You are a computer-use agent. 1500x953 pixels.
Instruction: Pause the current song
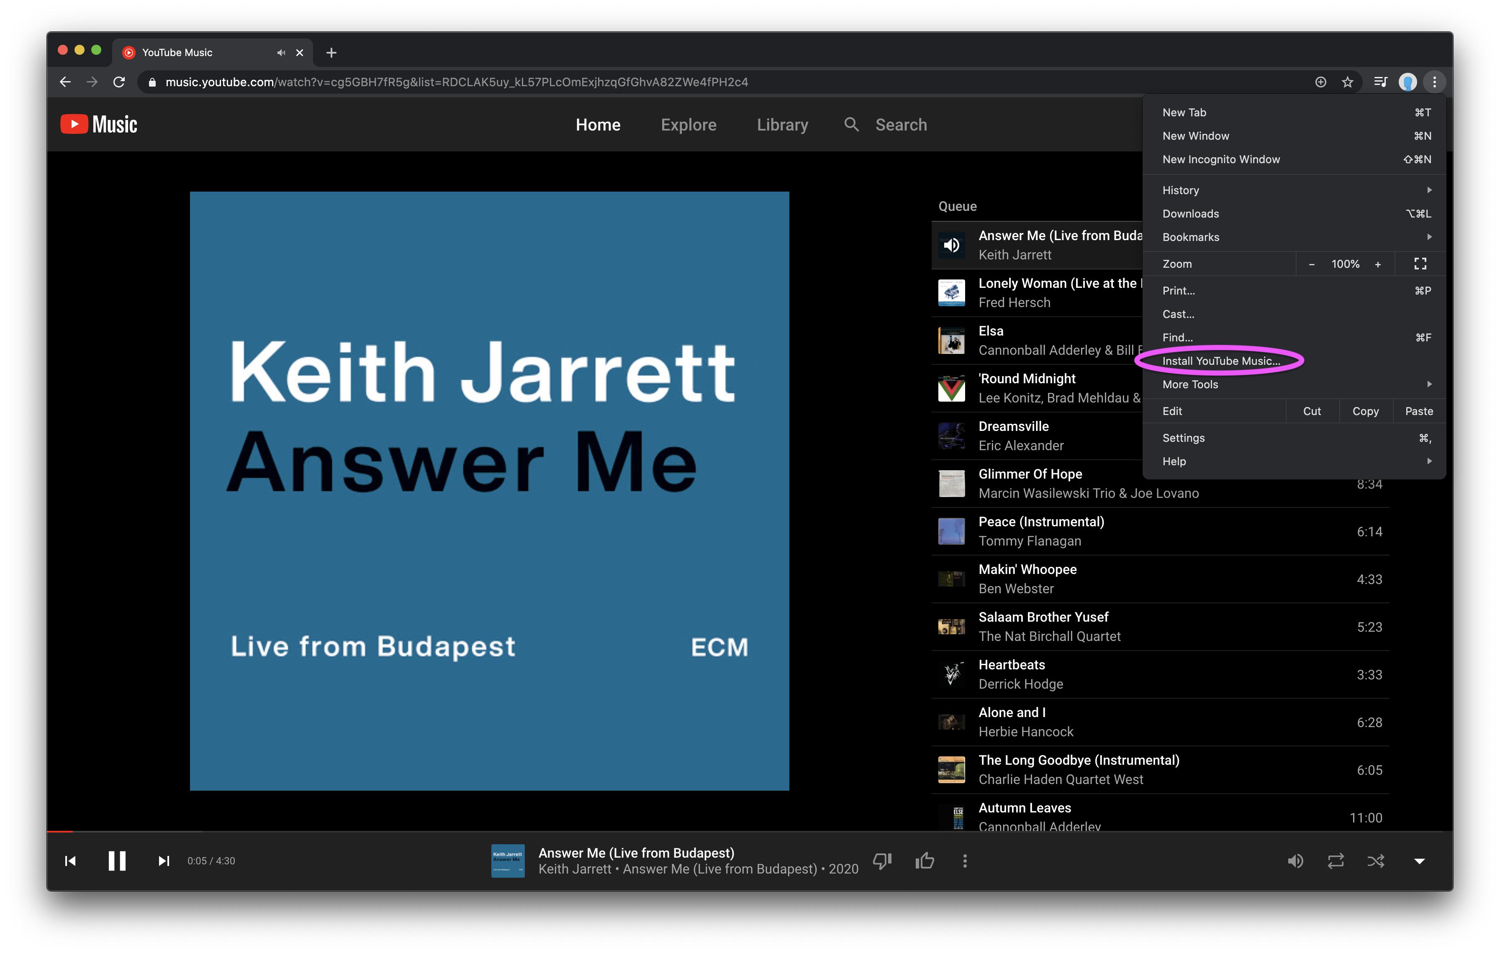[x=117, y=861]
